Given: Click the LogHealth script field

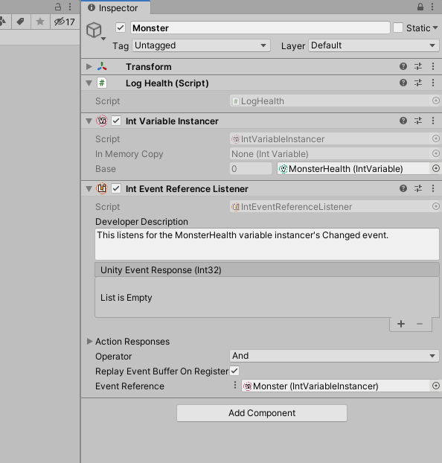Looking at the screenshot, I should [x=330, y=101].
